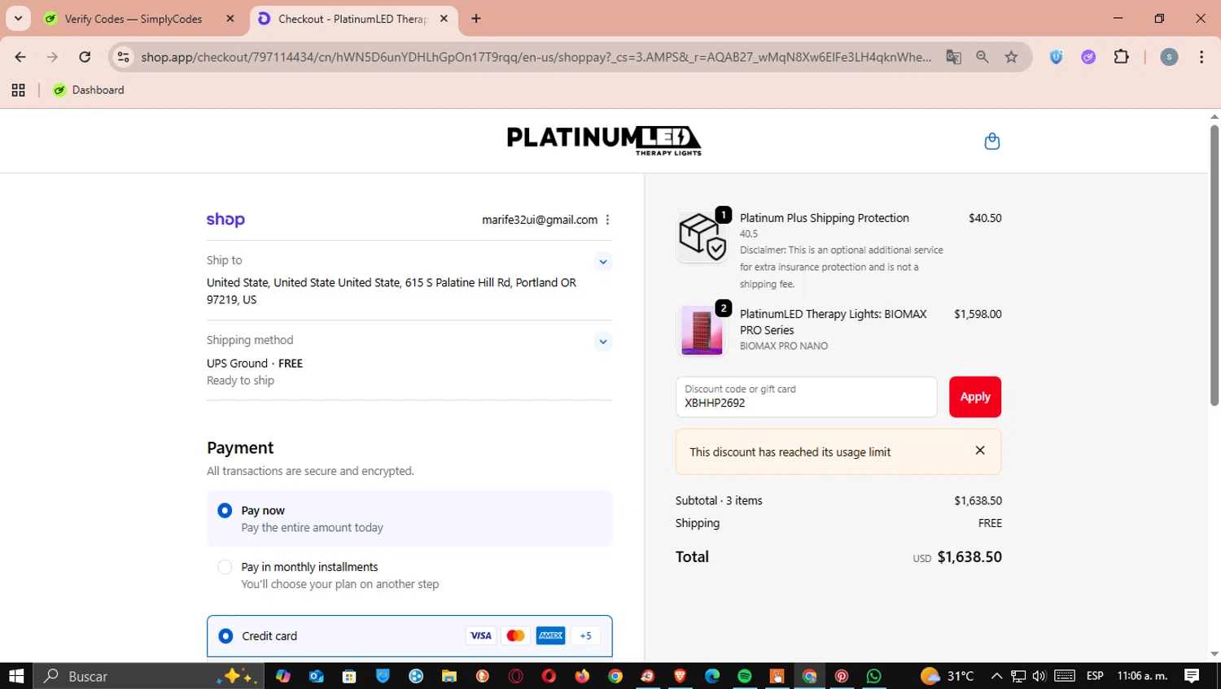Bookmark this page with the star icon

pyautogui.click(x=1011, y=57)
